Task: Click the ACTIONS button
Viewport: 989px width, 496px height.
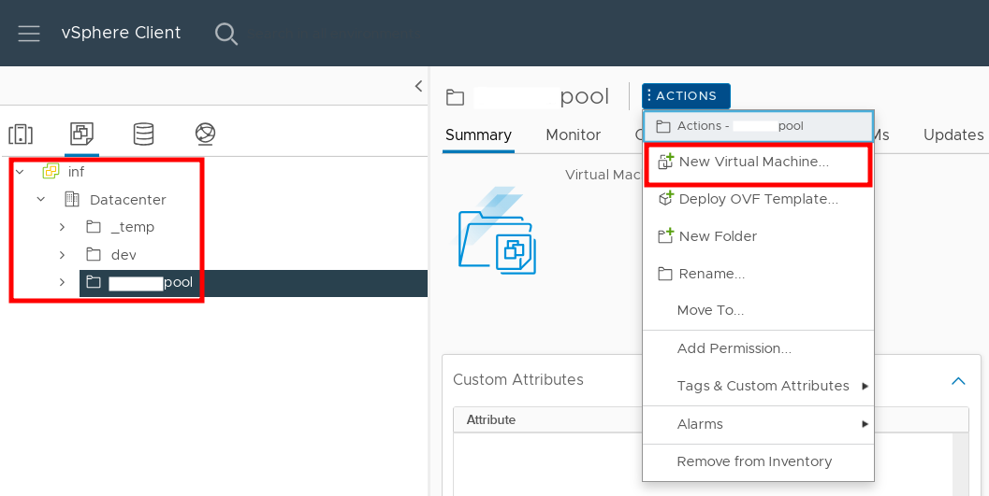Action: tap(686, 96)
